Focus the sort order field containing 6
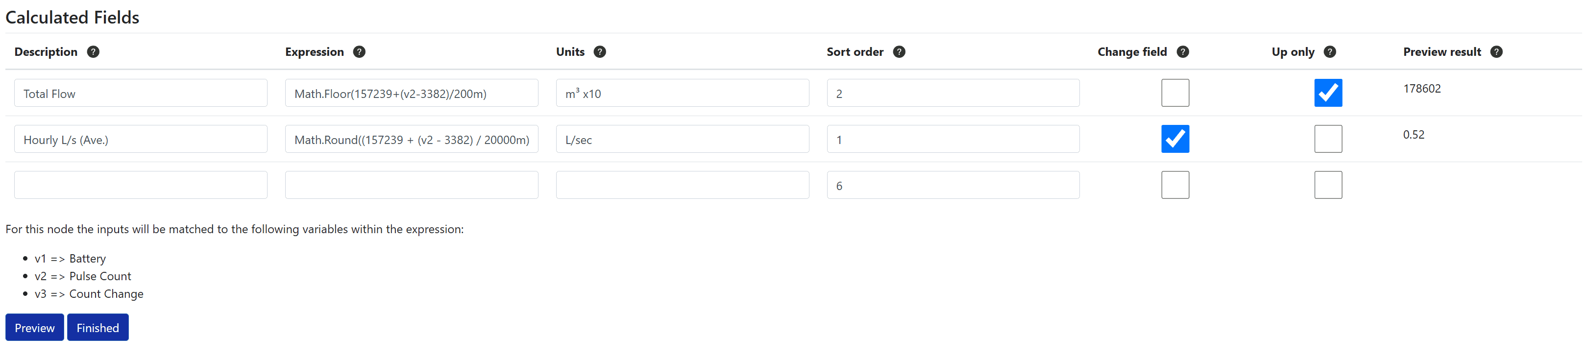1590x361 pixels. tap(954, 185)
